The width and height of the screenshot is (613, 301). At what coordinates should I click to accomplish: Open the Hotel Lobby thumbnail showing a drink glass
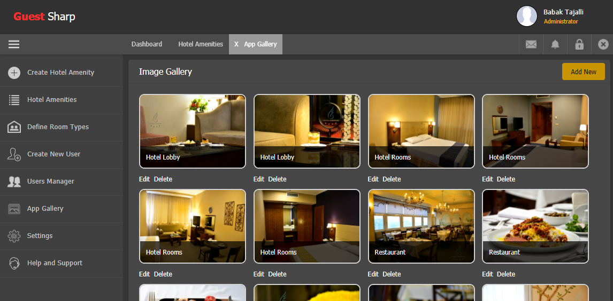click(307, 131)
